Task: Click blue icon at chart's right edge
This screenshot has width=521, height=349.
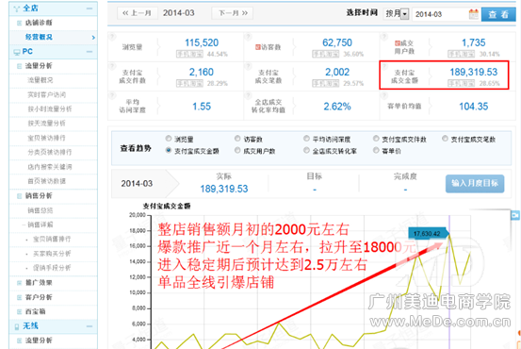Action: coord(514,215)
